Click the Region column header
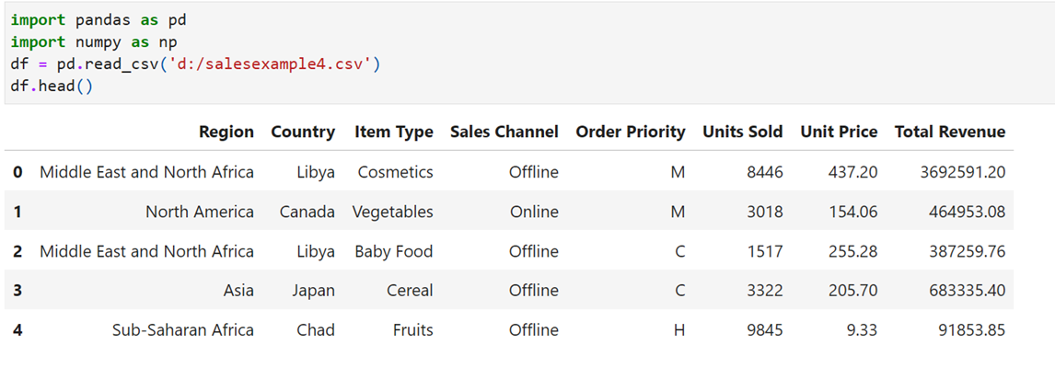 [226, 132]
